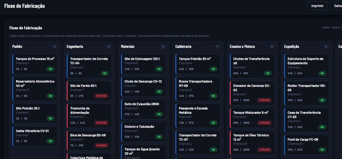342x159 pixels.
Task: Select the Tremonha de Alimentação card
Action: click(89, 116)
